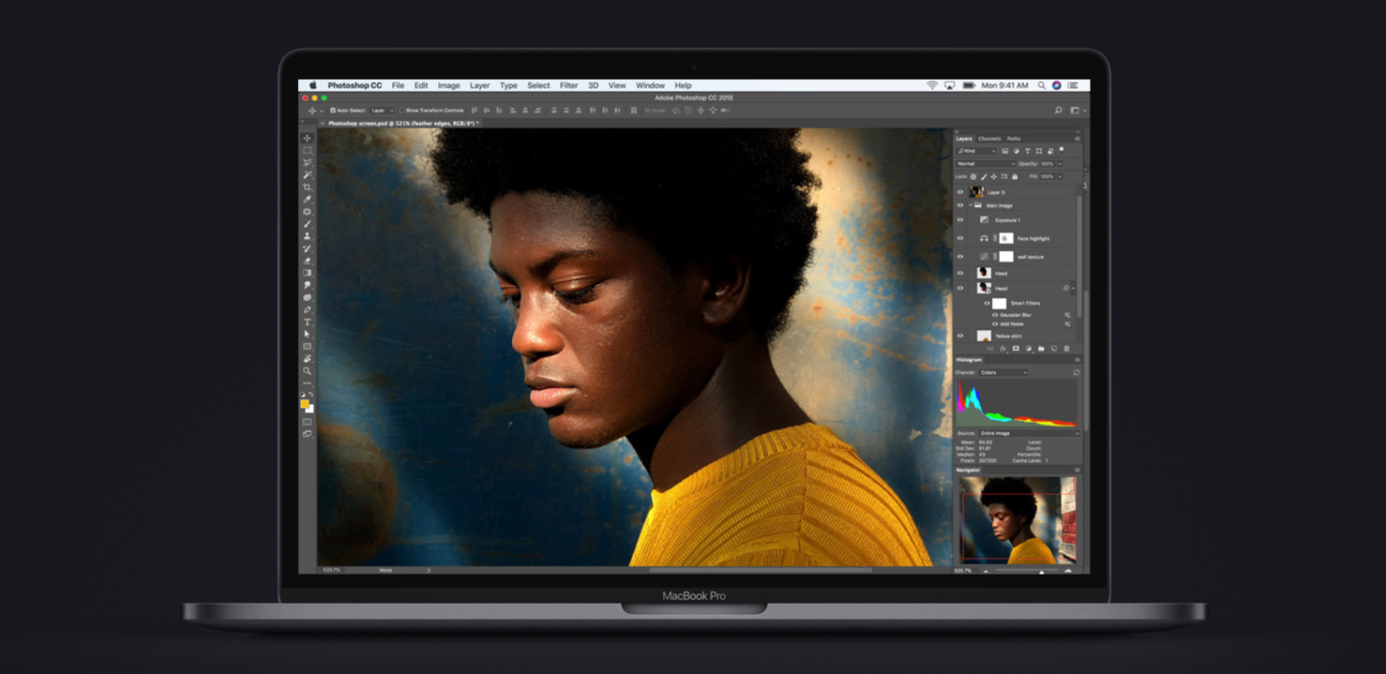Hide Layer 0 using its eye icon
1386x674 pixels.
(x=960, y=192)
